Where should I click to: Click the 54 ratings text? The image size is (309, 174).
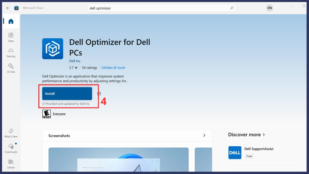coord(89,68)
